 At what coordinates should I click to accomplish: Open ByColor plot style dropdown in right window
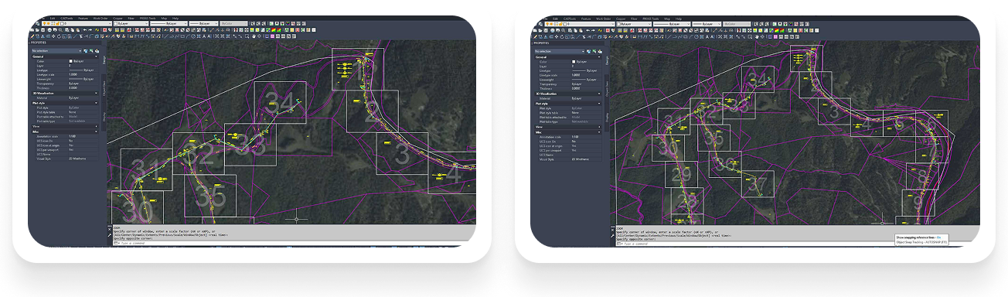point(737,24)
